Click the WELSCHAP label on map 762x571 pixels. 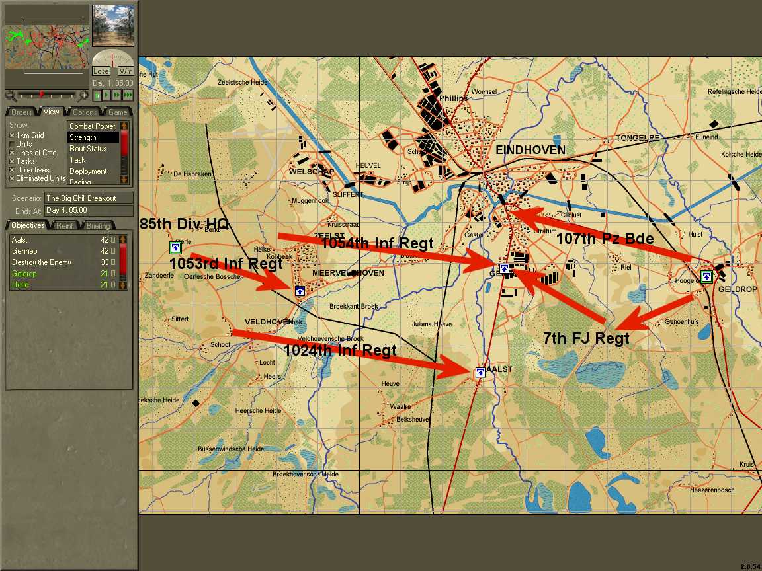click(312, 171)
